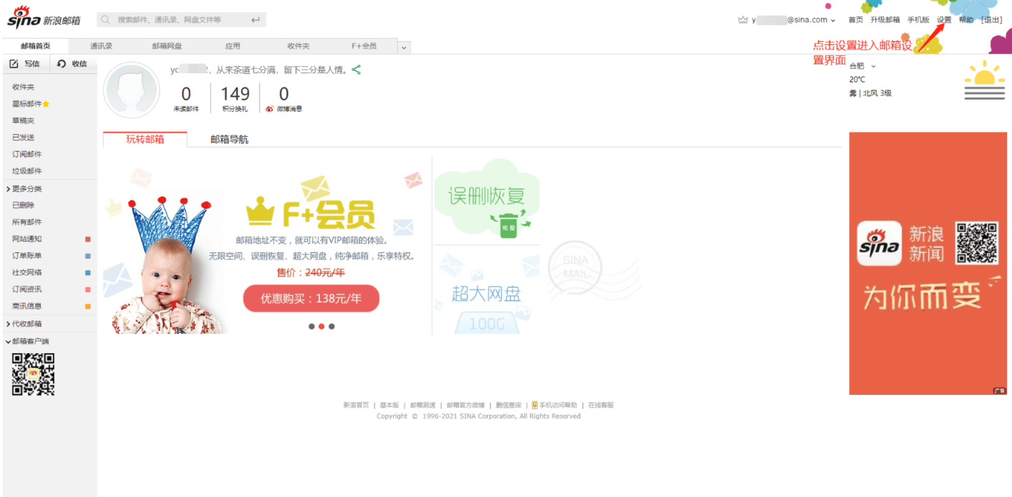Image resolution: width=1012 pixels, height=497 pixels.
Task: Click the profile avatar picture
Action: [x=132, y=90]
